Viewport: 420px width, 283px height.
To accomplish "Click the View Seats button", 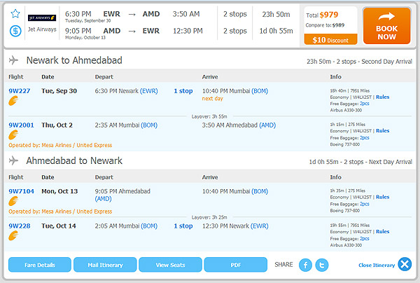I will click(170, 265).
